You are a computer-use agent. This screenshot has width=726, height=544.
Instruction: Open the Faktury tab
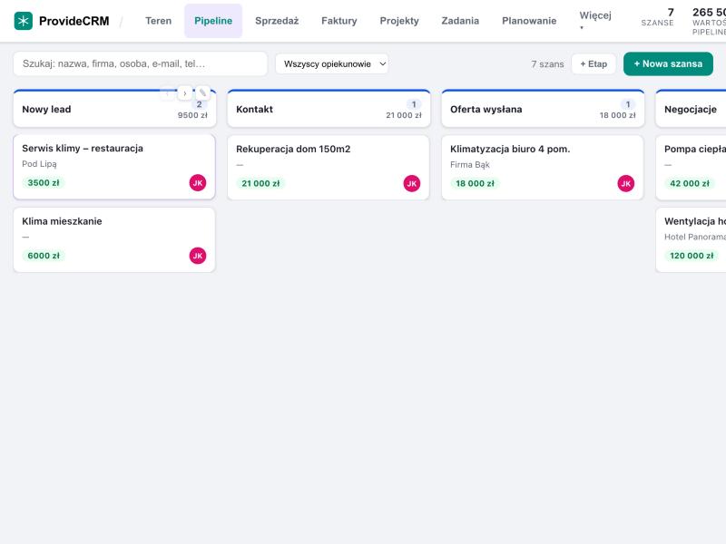tap(338, 21)
